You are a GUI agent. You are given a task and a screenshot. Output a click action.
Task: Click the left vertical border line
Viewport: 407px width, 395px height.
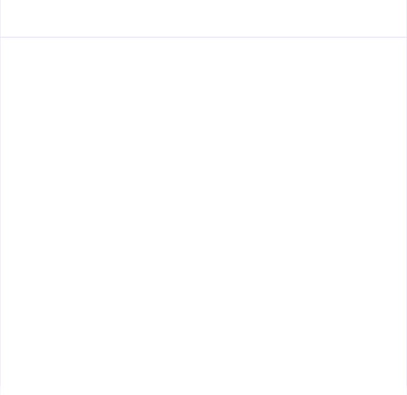tap(0, 197)
